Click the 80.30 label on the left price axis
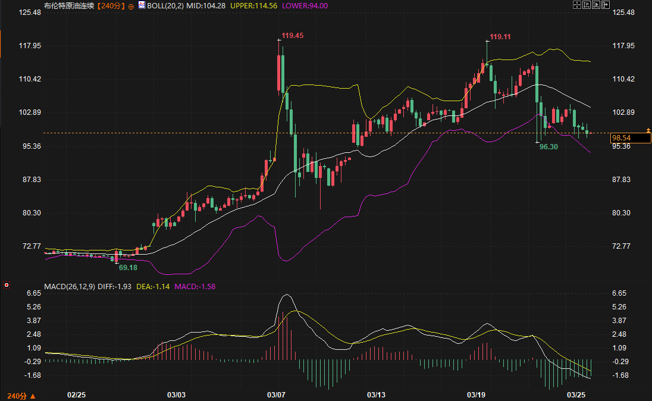652x401 pixels. (32, 213)
